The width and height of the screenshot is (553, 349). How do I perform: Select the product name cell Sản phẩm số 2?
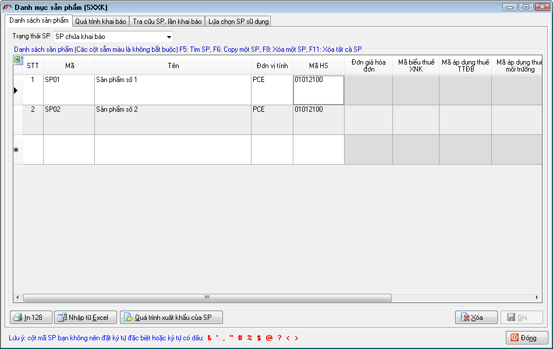click(x=172, y=119)
